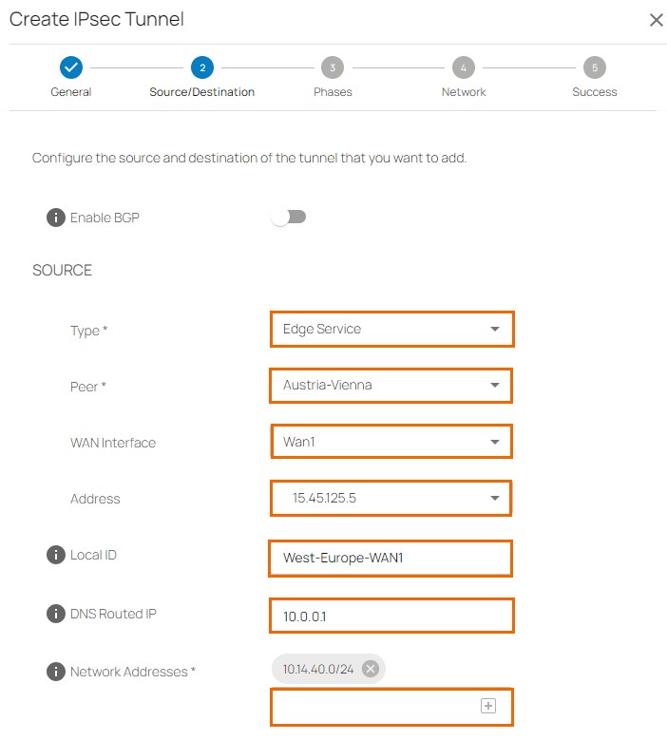Click the DNS Routed IP info icon

pos(56,614)
